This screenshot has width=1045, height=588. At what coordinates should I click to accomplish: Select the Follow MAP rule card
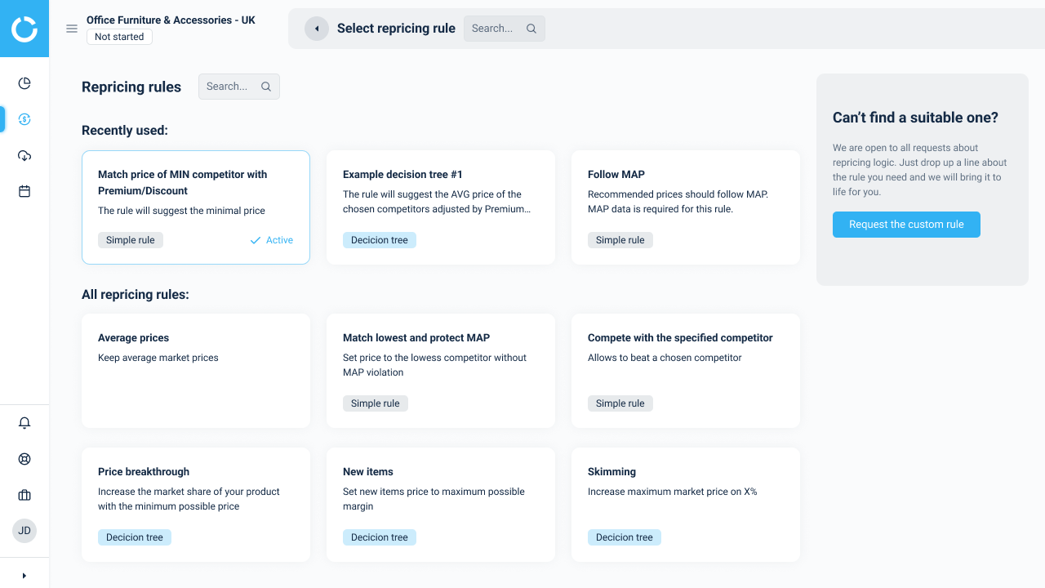pos(686,207)
